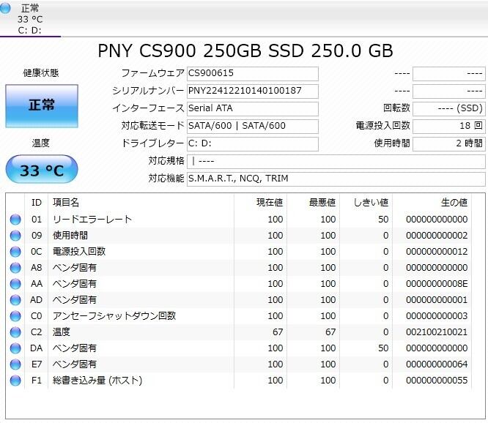Click status orb for ID A8 row
Viewport: 488px width, 423px height.
click(x=15, y=268)
